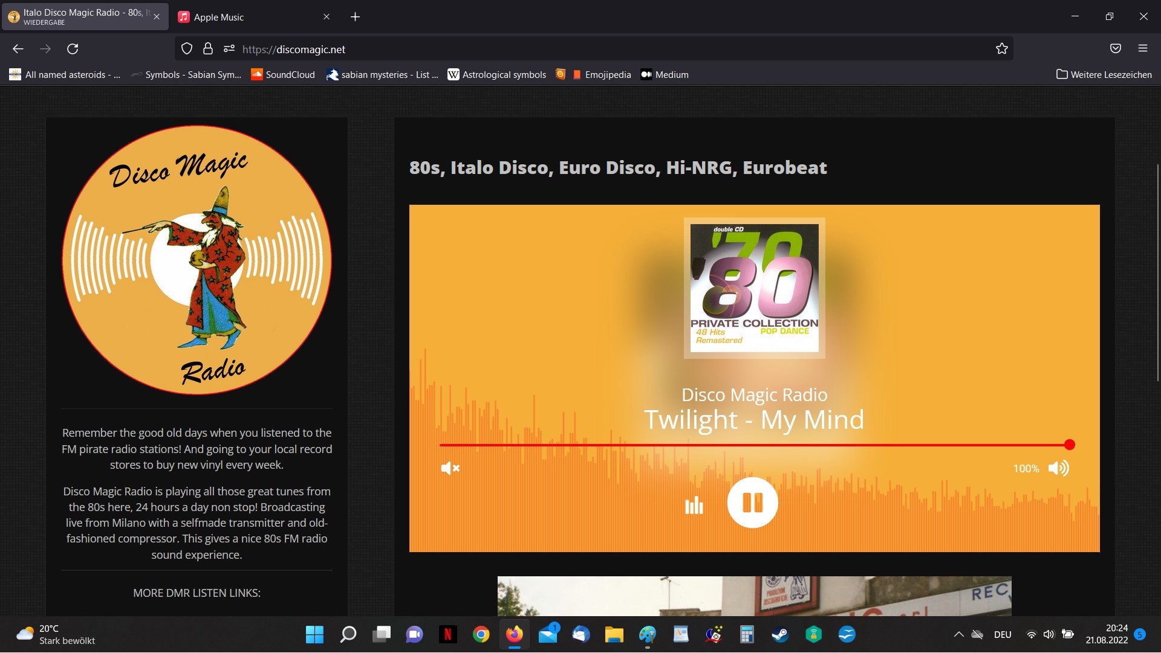This screenshot has width=1161, height=653.
Task: Expand Weitere Lesezeichen bookmarks folder
Action: [1104, 75]
